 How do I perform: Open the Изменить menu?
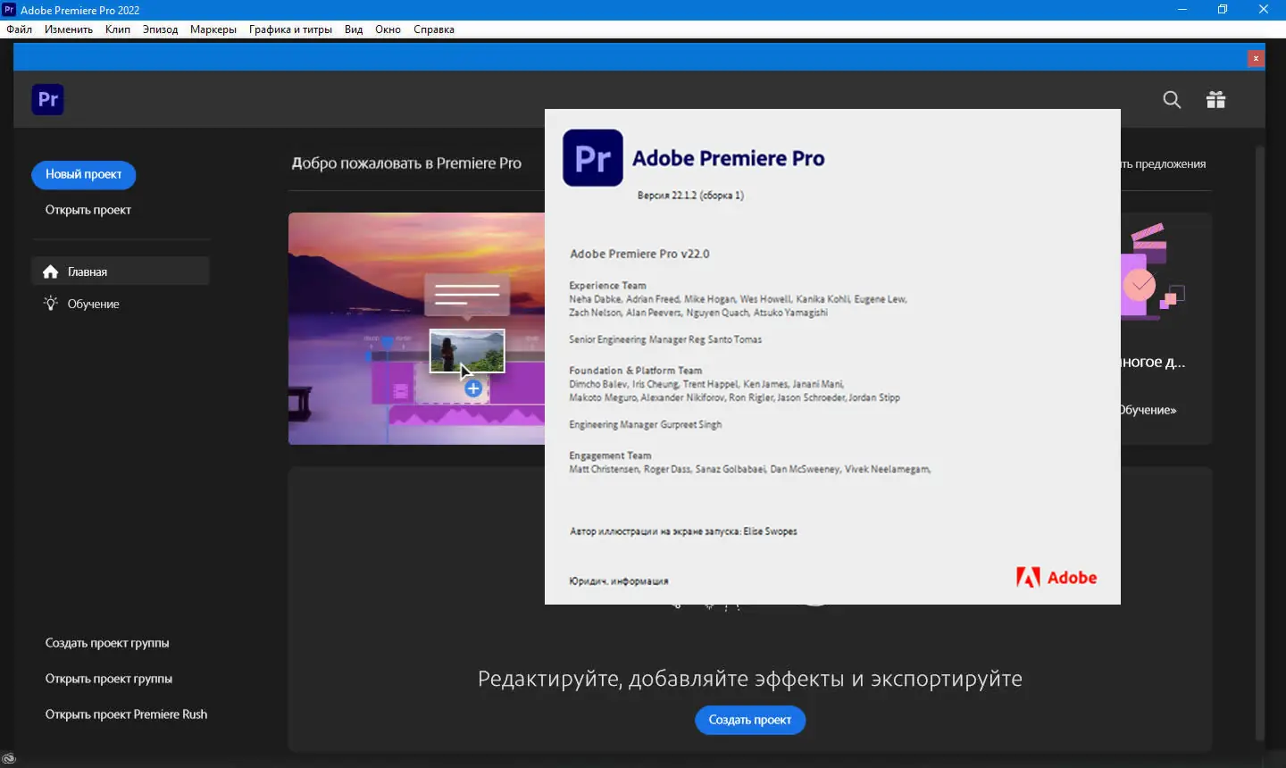(x=69, y=29)
